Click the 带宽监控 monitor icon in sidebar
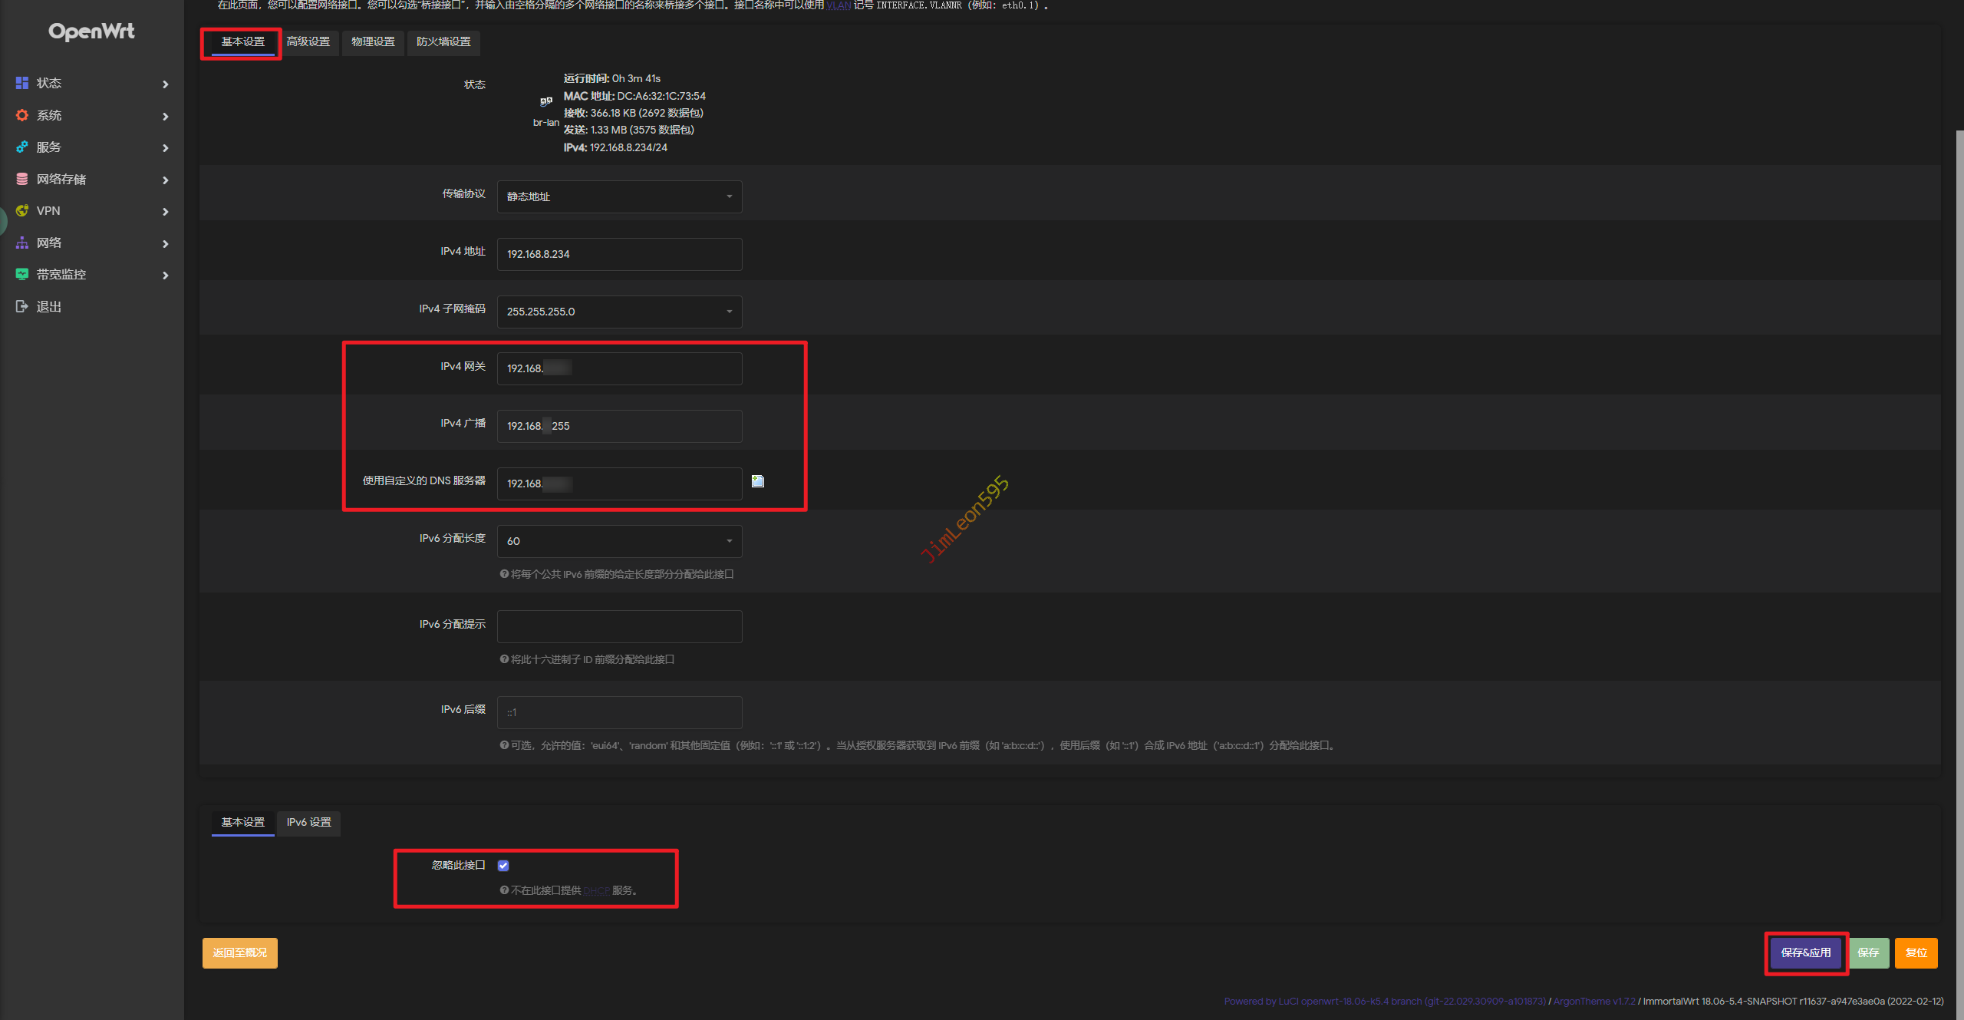Viewport: 1964px width, 1020px height. (22, 274)
